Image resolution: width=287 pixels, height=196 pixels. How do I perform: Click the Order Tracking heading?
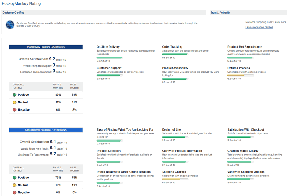172,47
